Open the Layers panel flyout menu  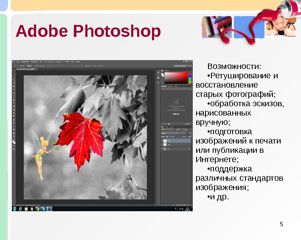(x=192, y=127)
